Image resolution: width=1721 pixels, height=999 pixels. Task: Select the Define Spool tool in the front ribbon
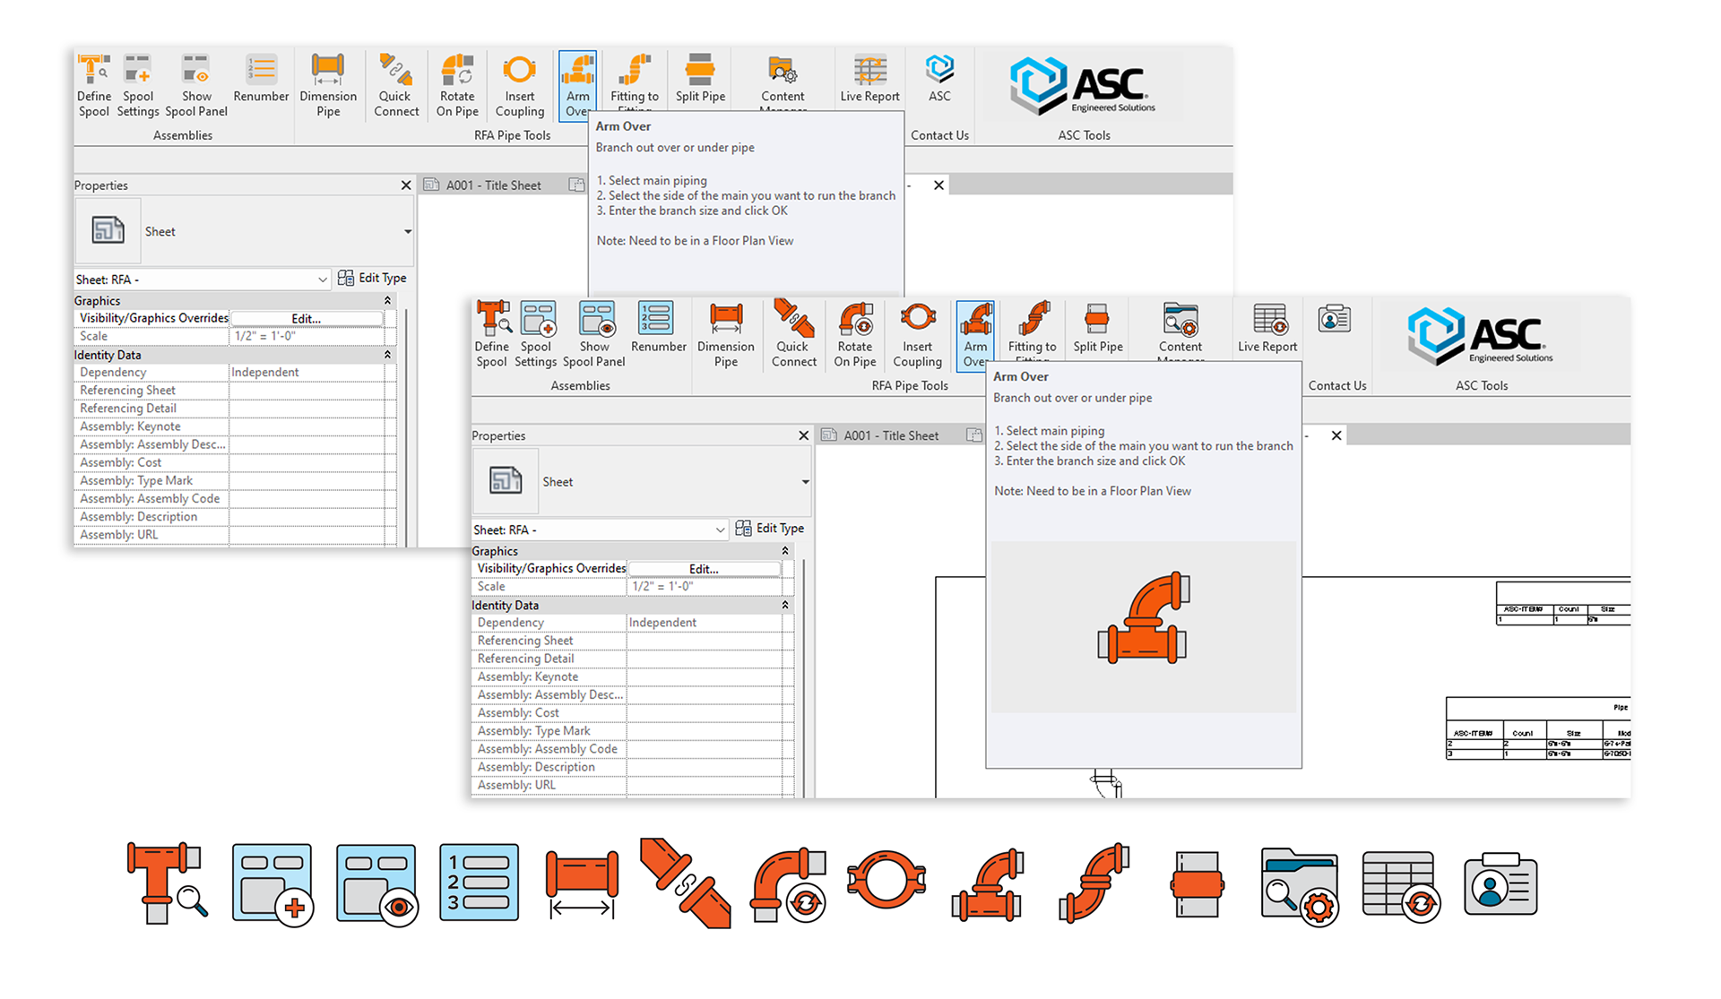491,334
